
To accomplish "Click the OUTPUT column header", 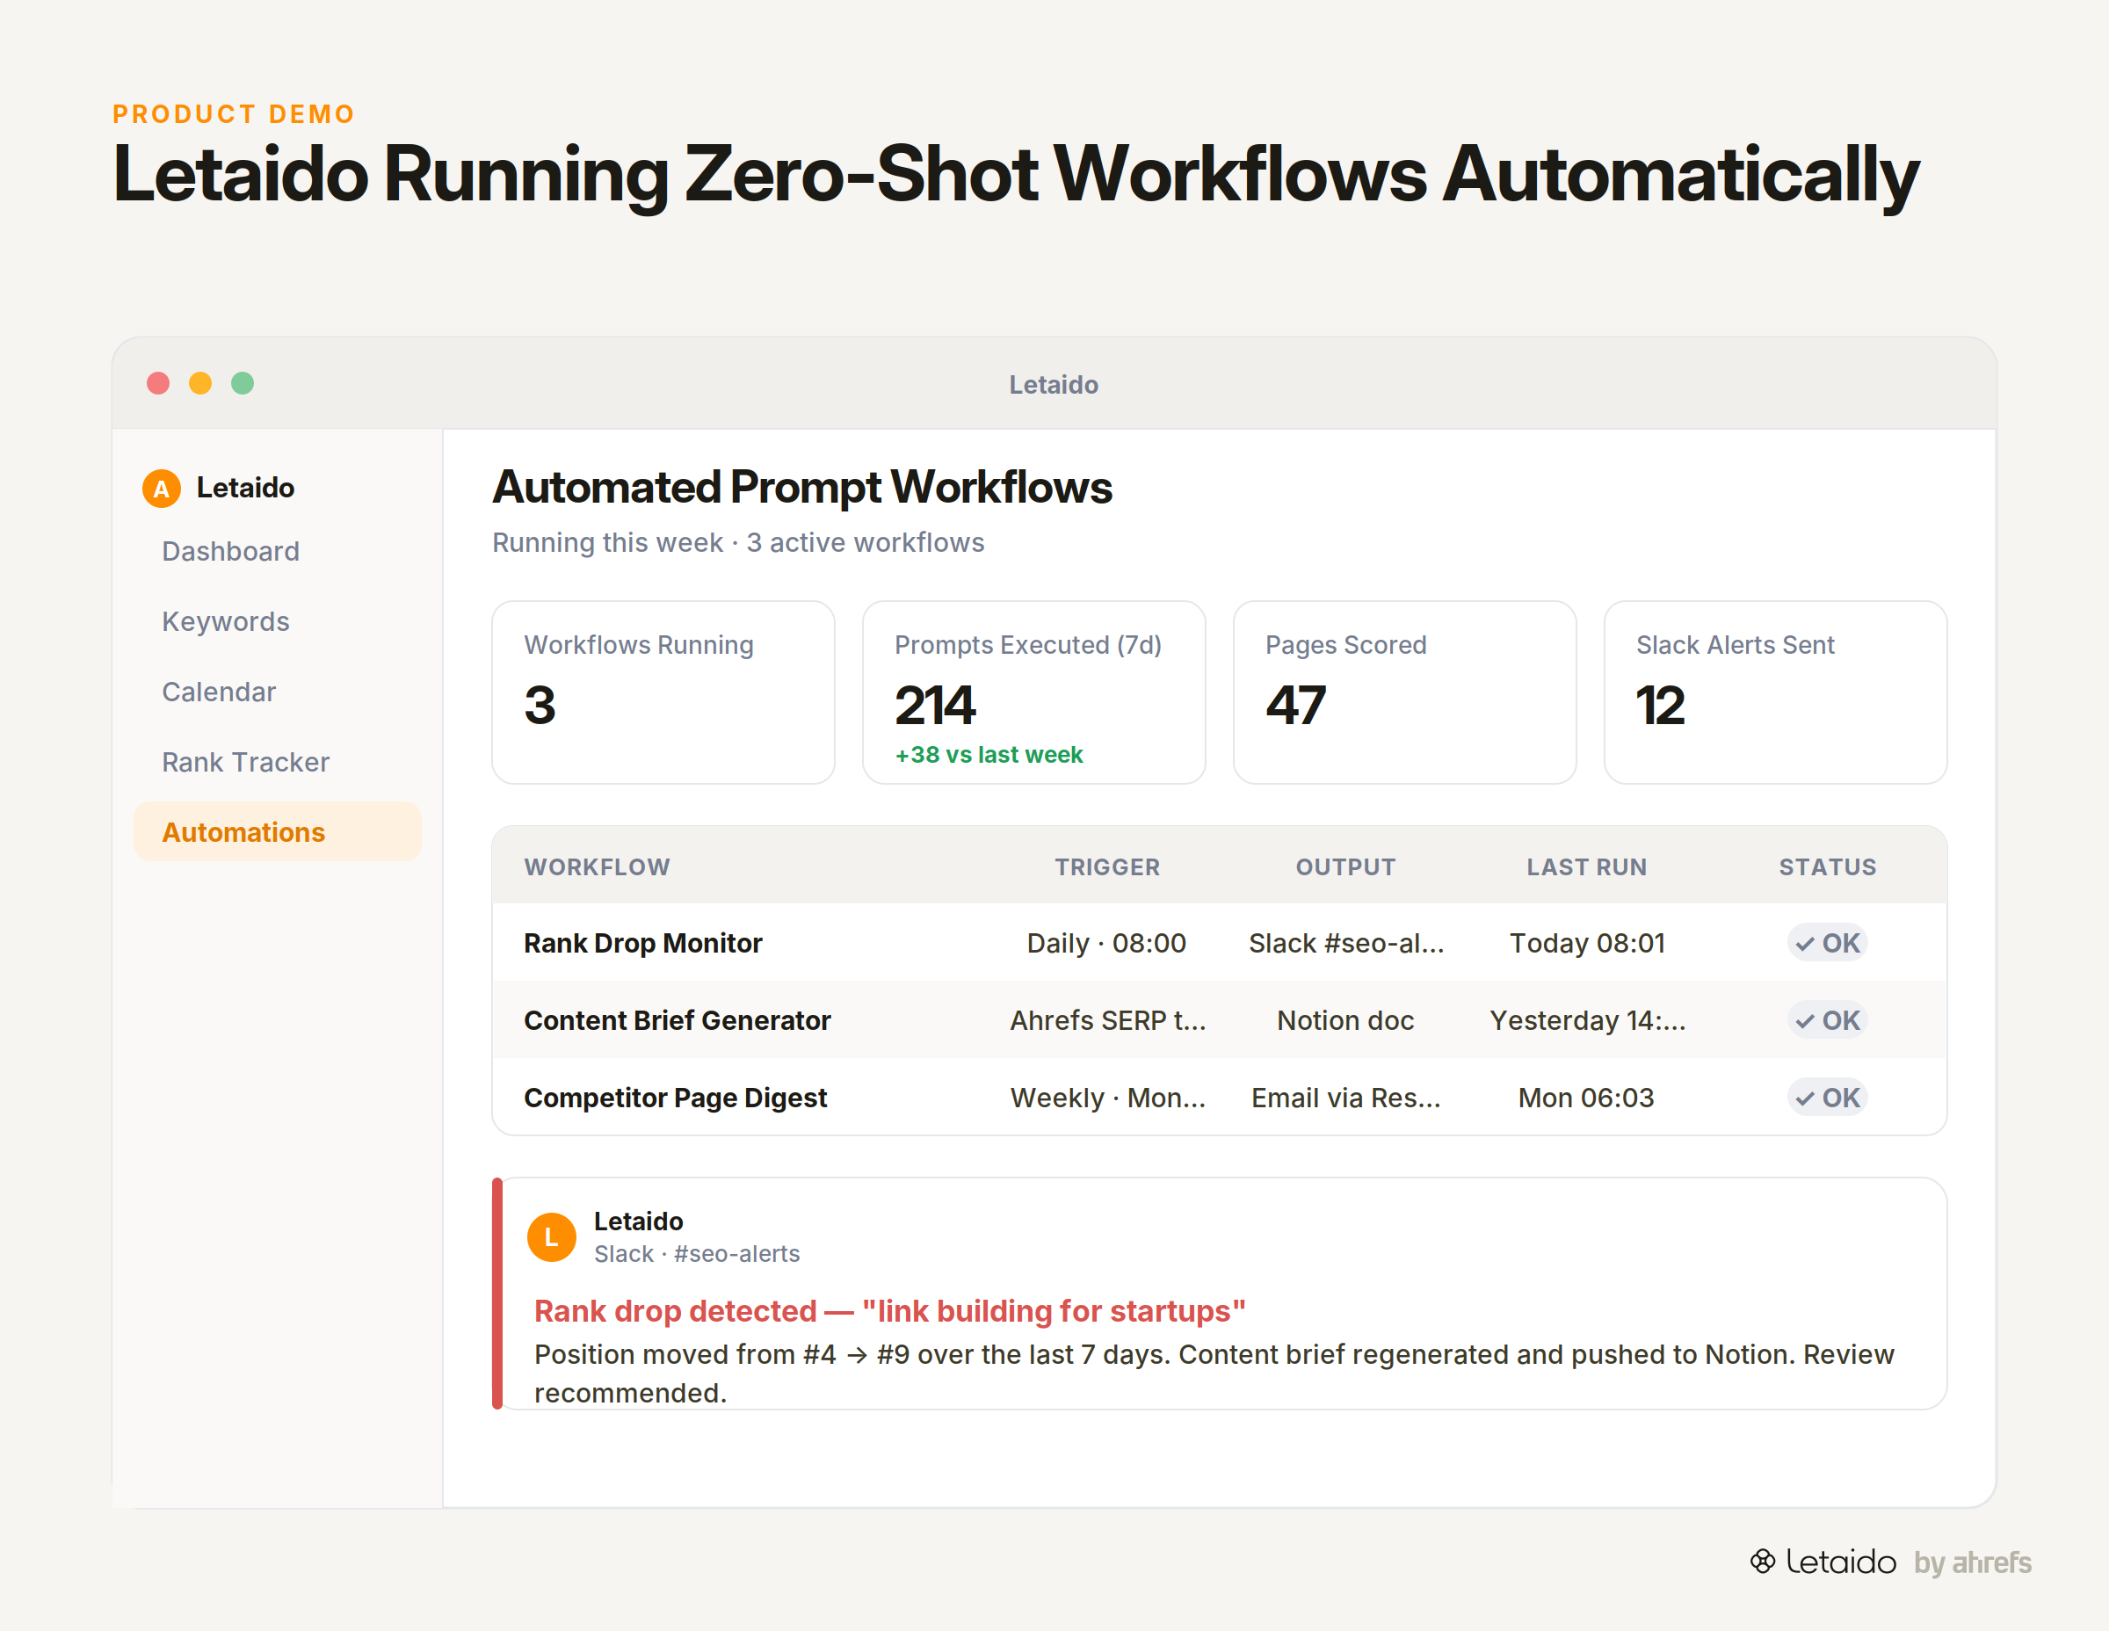I will [x=1345, y=867].
